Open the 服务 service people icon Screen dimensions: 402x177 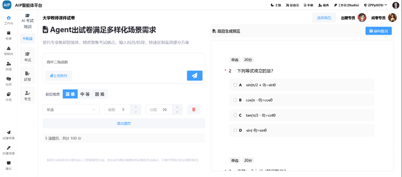[320, 5]
